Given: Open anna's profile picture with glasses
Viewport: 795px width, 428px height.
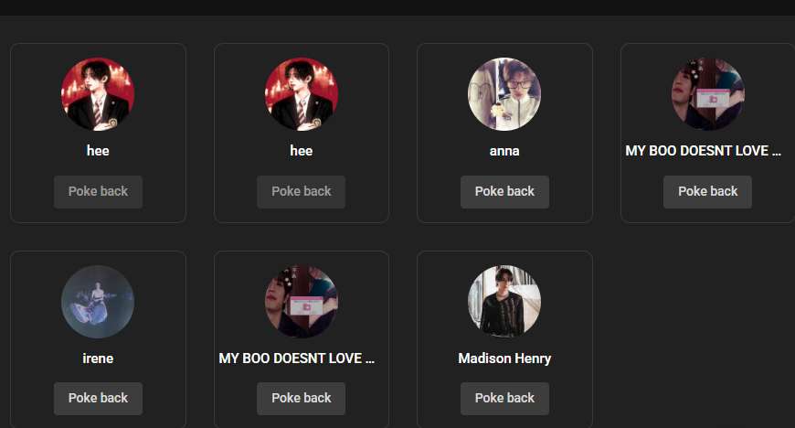Looking at the screenshot, I should (x=504, y=94).
